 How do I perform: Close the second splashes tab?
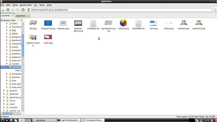28,16
